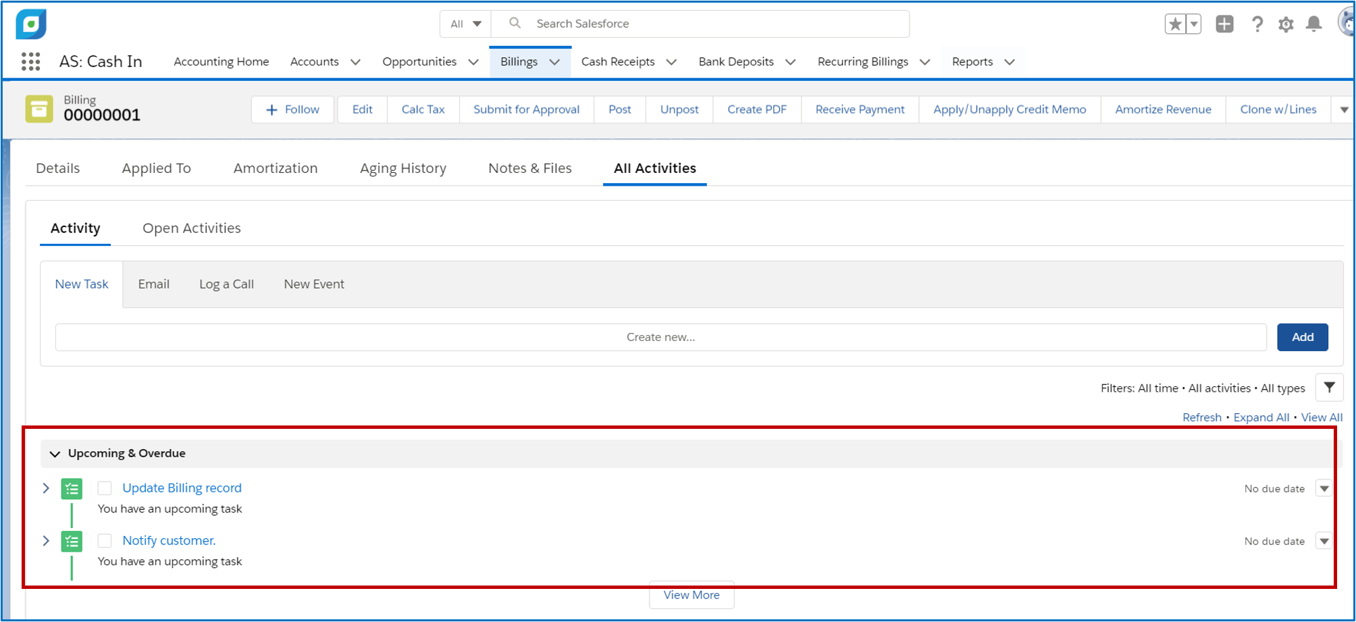1356x622 pixels.
Task: Select the Log a Call tab
Action: [x=227, y=284]
